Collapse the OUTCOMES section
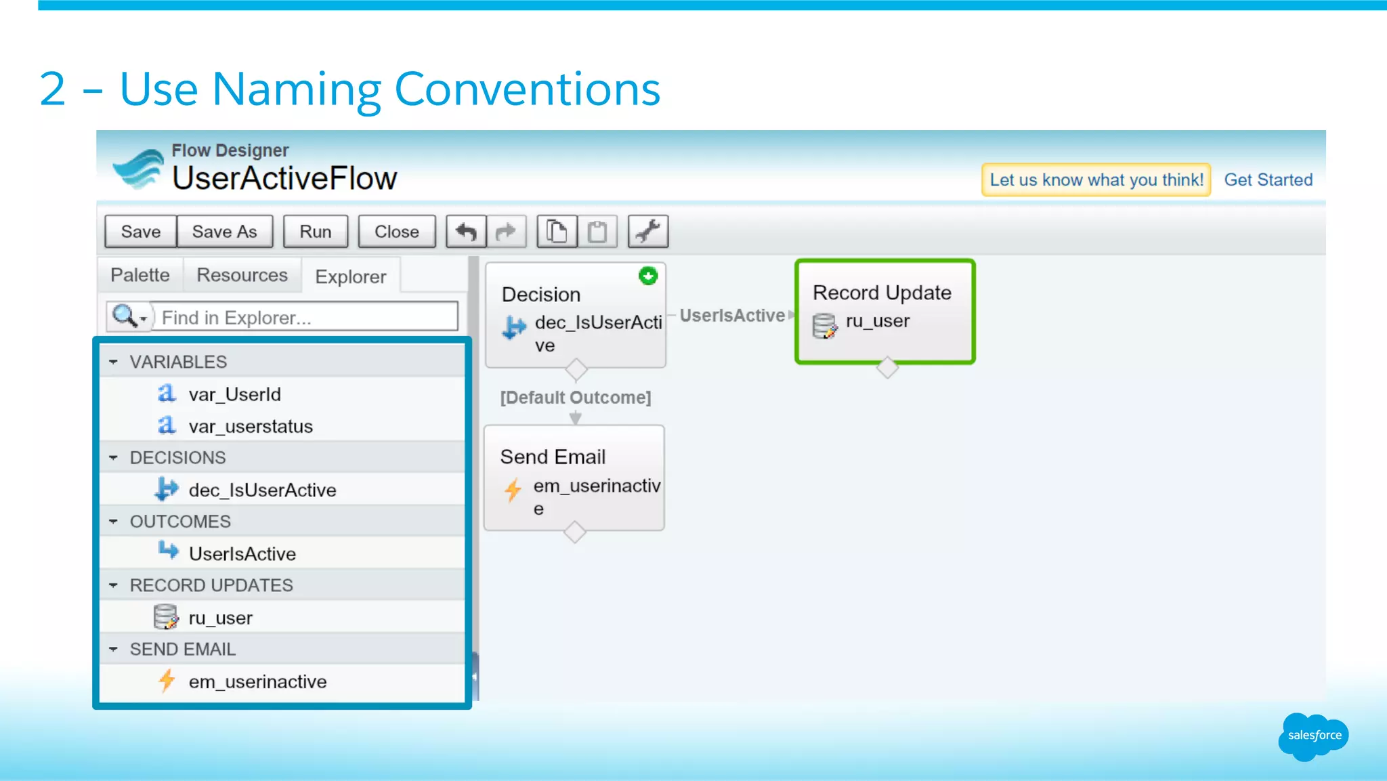Viewport: 1387px width, 781px height. [113, 521]
